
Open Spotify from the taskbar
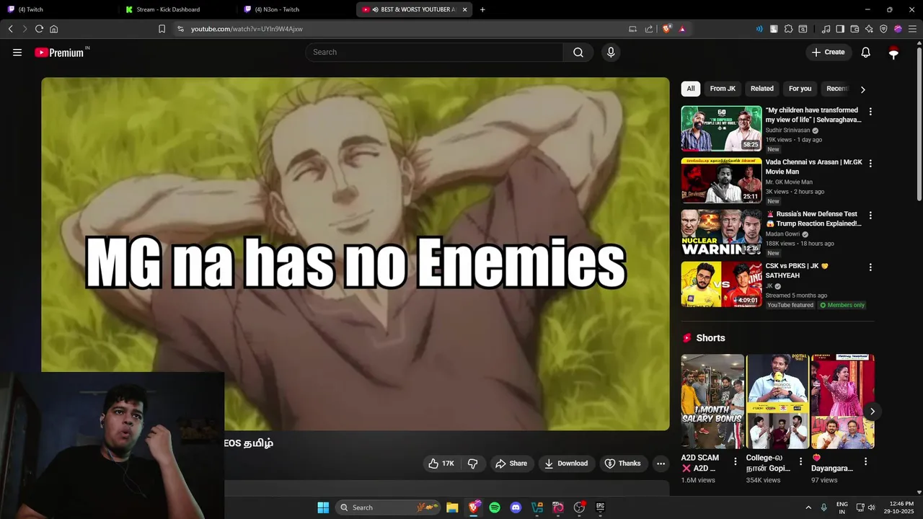(x=495, y=507)
